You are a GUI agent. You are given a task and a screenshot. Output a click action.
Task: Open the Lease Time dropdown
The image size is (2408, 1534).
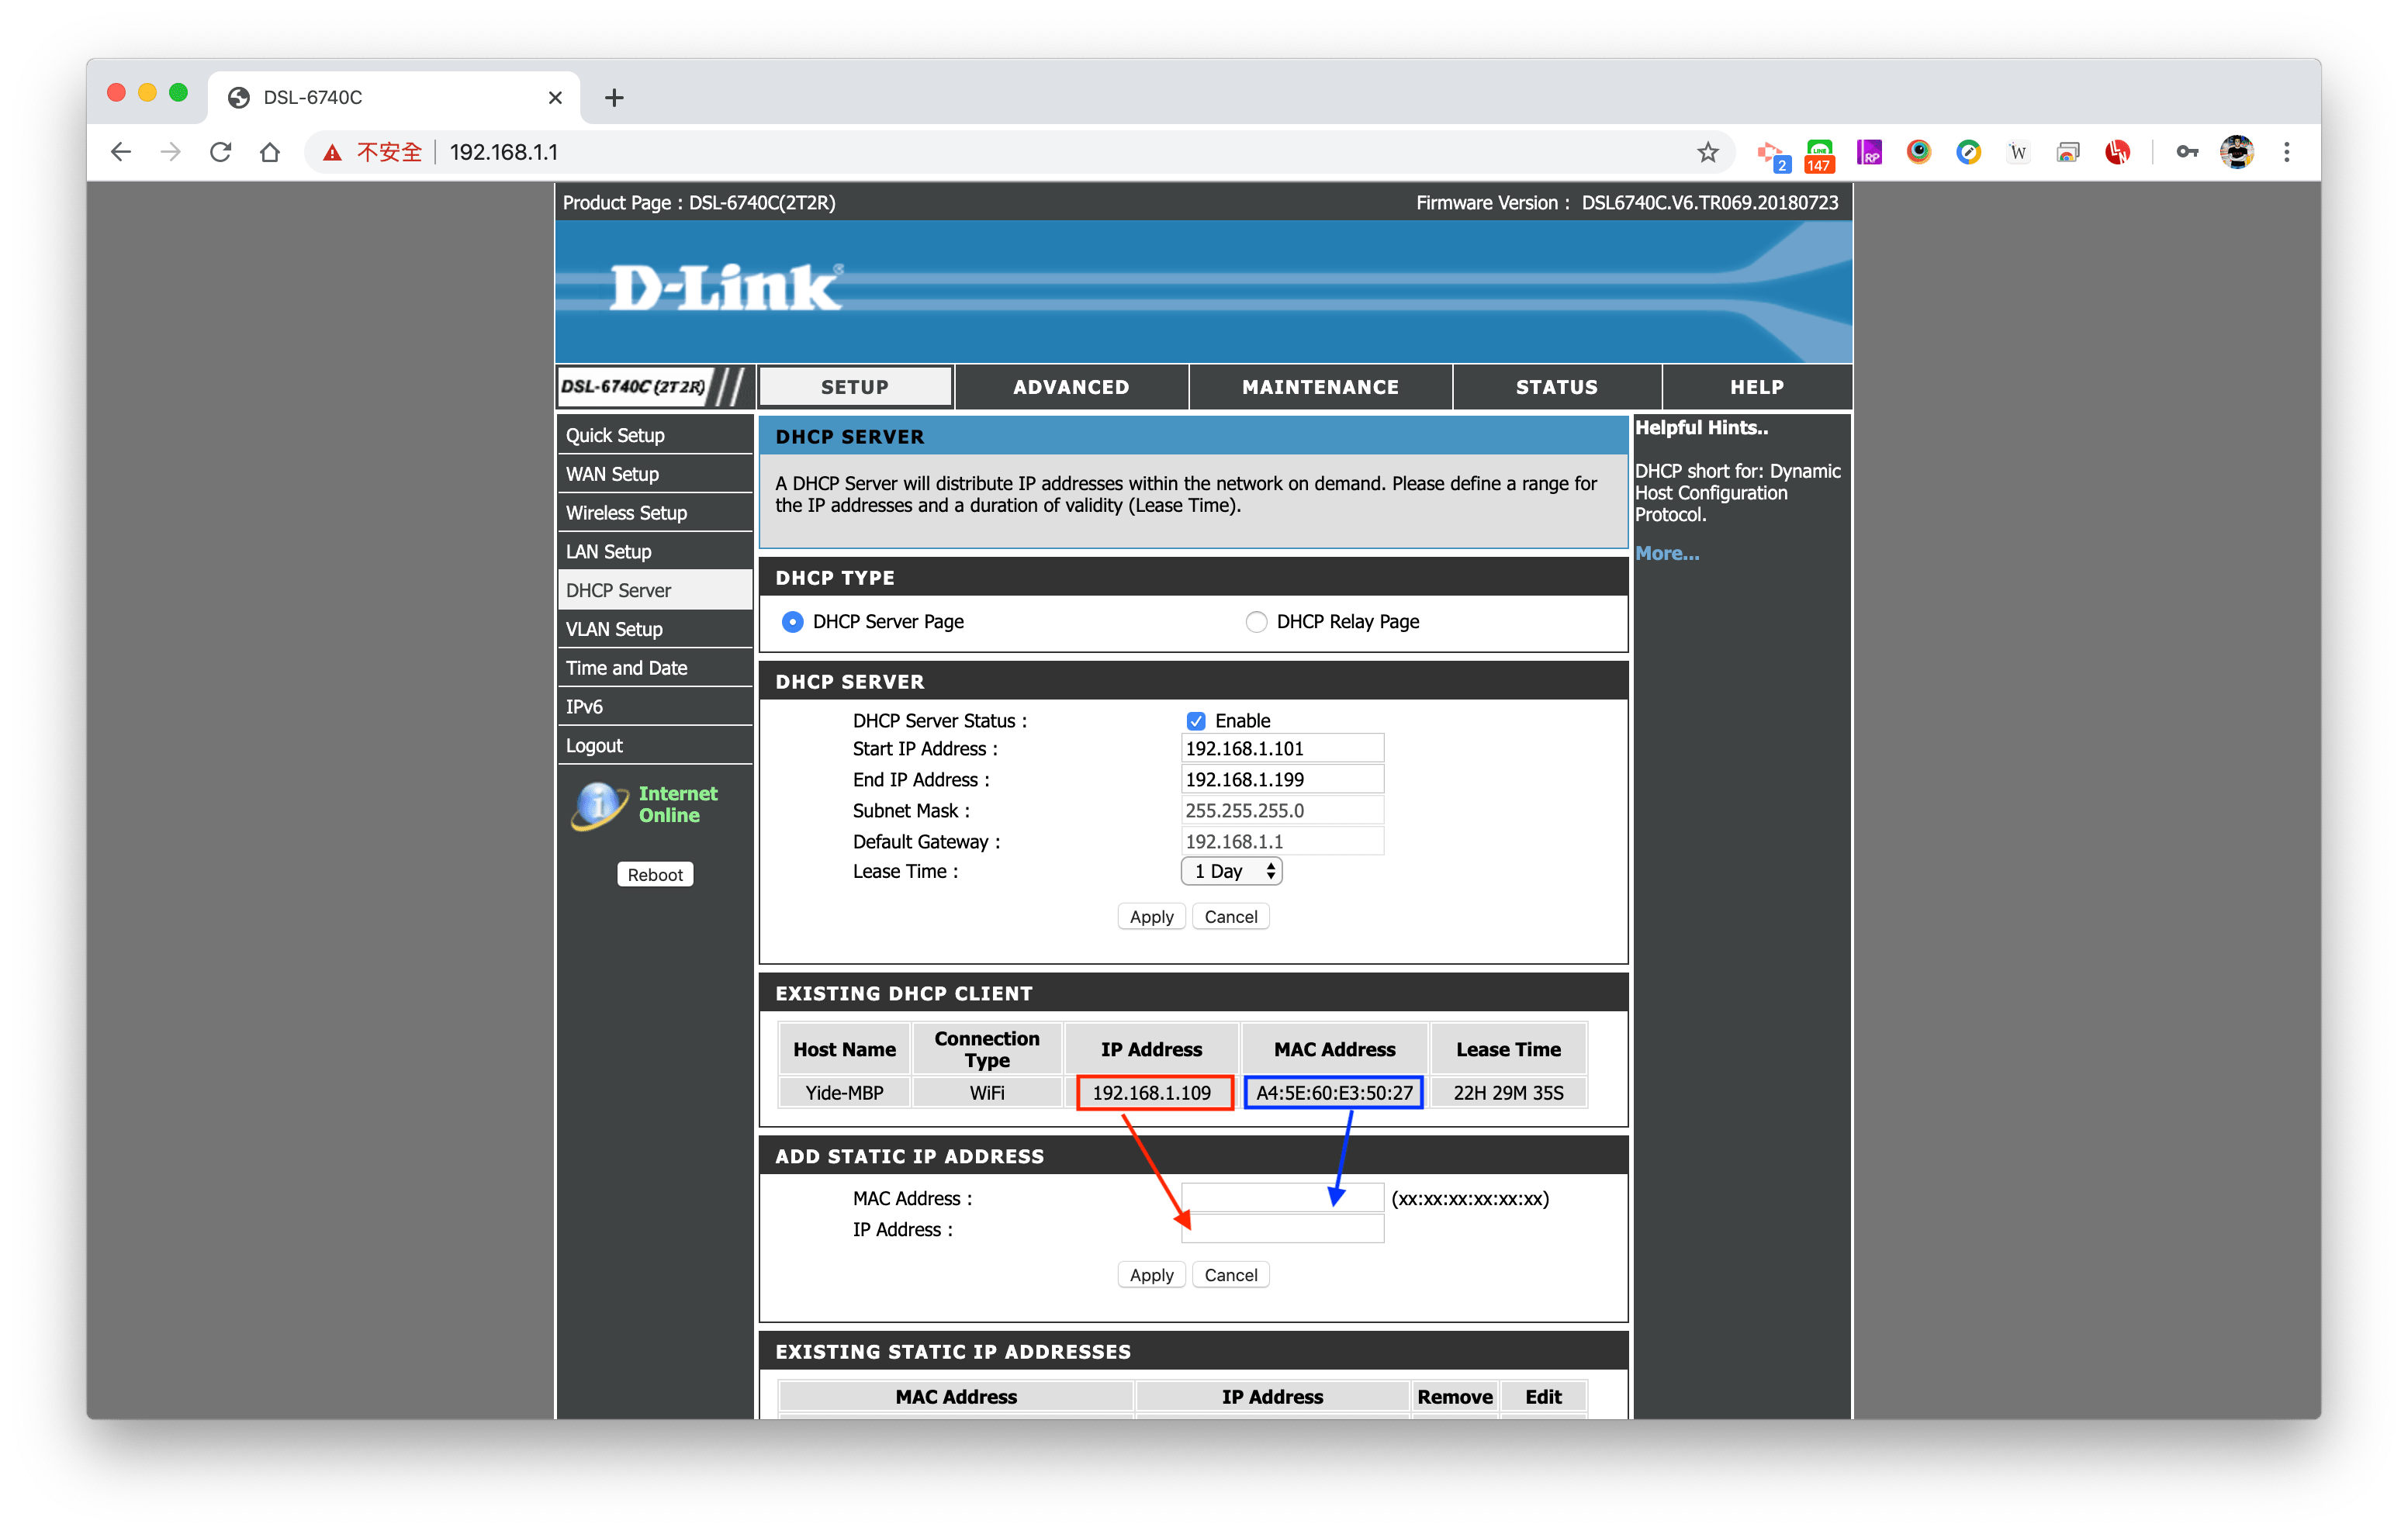pyautogui.click(x=1231, y=871)
